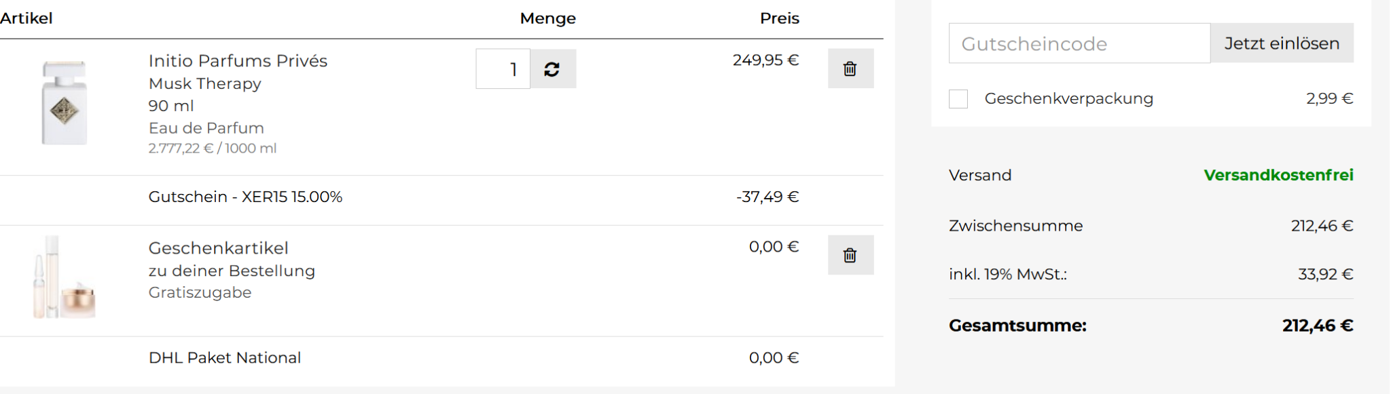The image size is (1391, 394).
Task: Click the Geschenkartikel title
Action: [x=218, y=248]
